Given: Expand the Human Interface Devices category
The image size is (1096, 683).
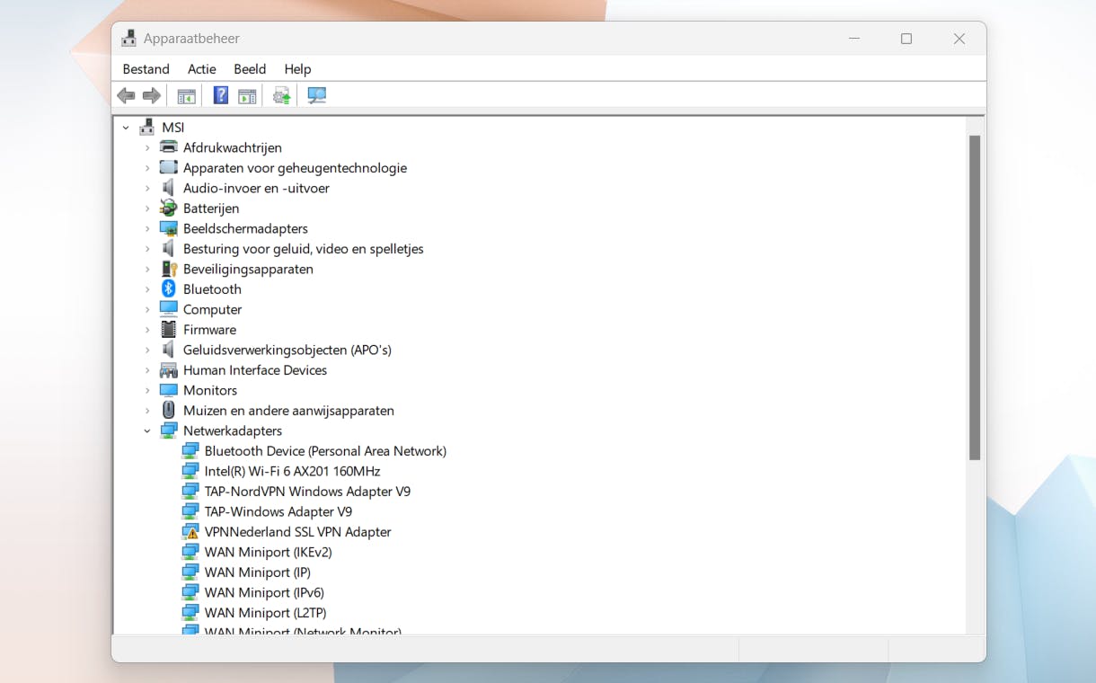Looking at the screenshot, I should [x=147, y=370].
